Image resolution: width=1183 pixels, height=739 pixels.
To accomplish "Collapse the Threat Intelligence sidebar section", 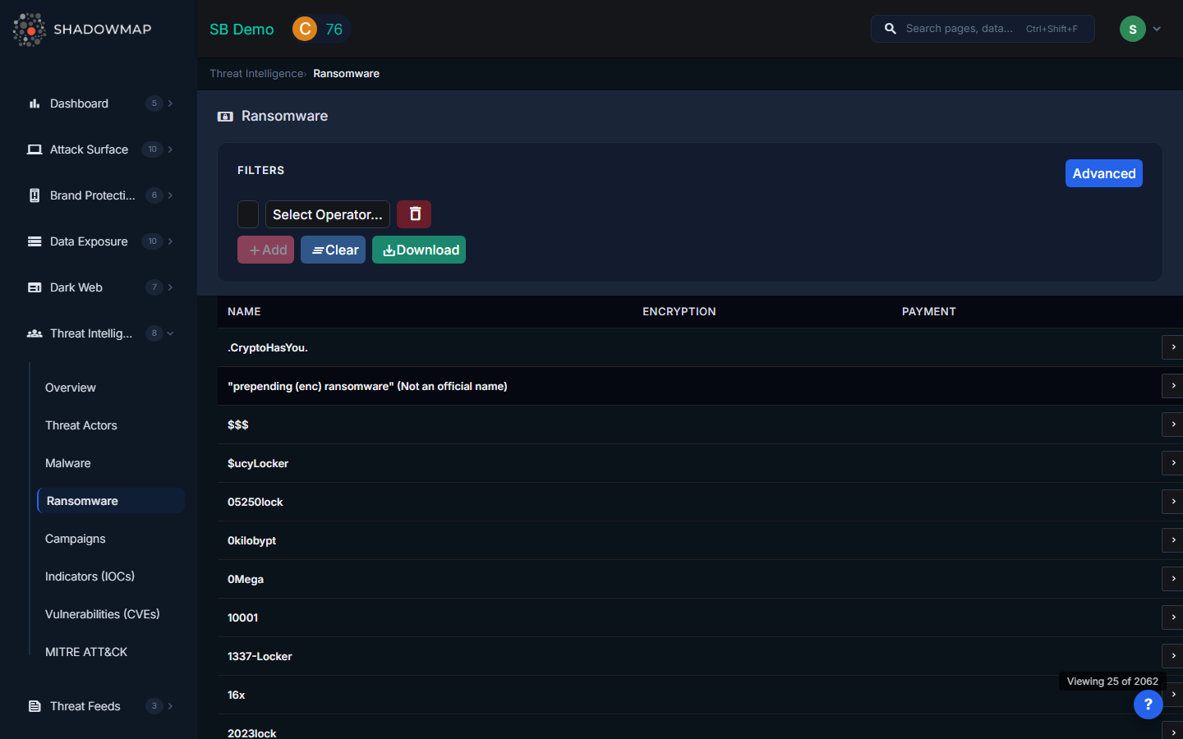I will click(170, 333).
